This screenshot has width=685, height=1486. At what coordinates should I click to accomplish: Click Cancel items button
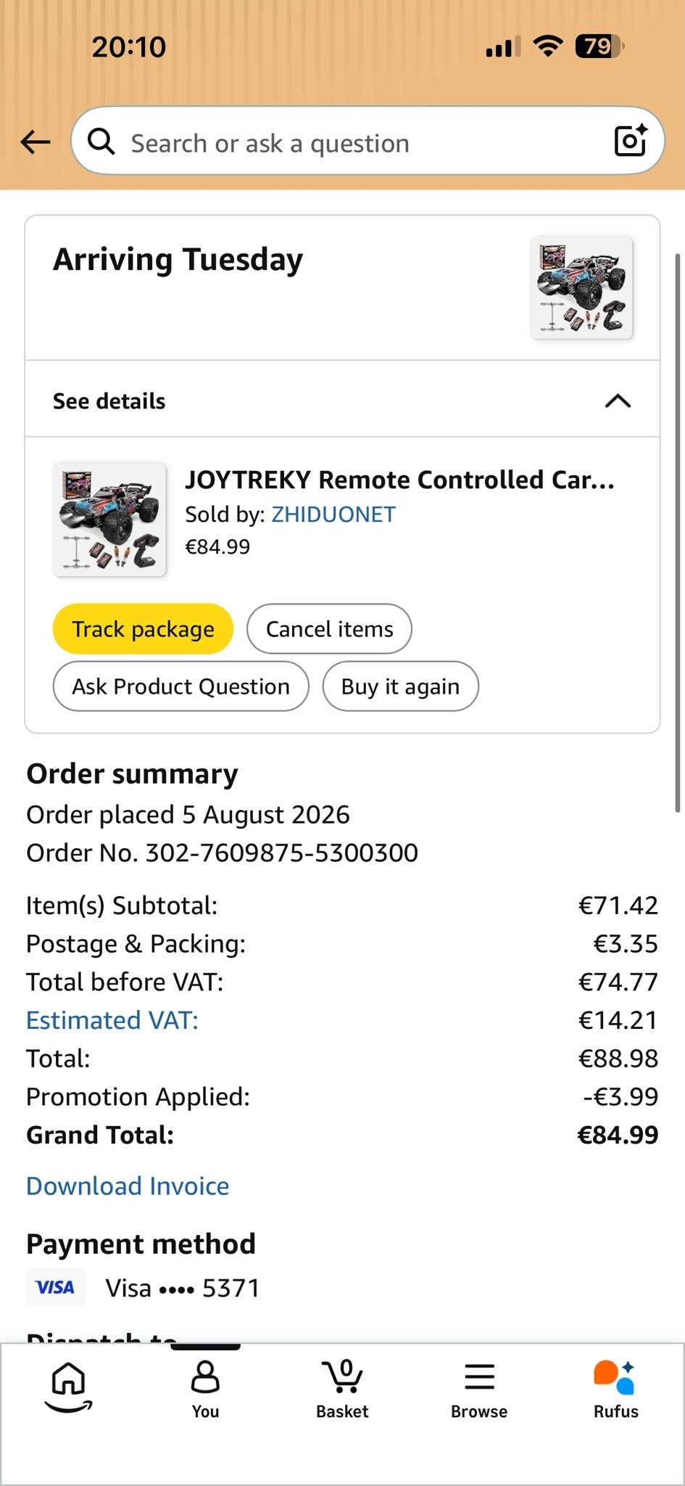(329, 629)
